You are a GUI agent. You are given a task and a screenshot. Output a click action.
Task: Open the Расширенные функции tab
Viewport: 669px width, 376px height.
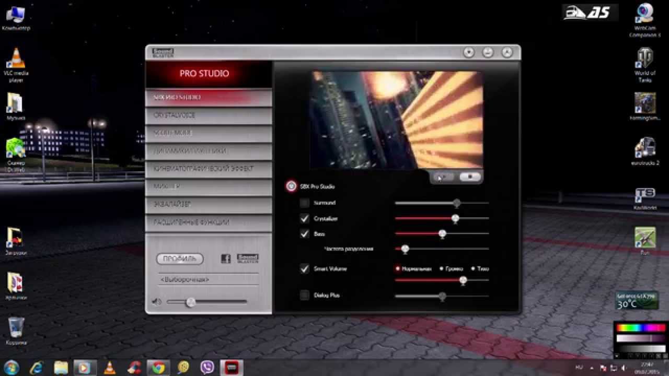[209, 222]
